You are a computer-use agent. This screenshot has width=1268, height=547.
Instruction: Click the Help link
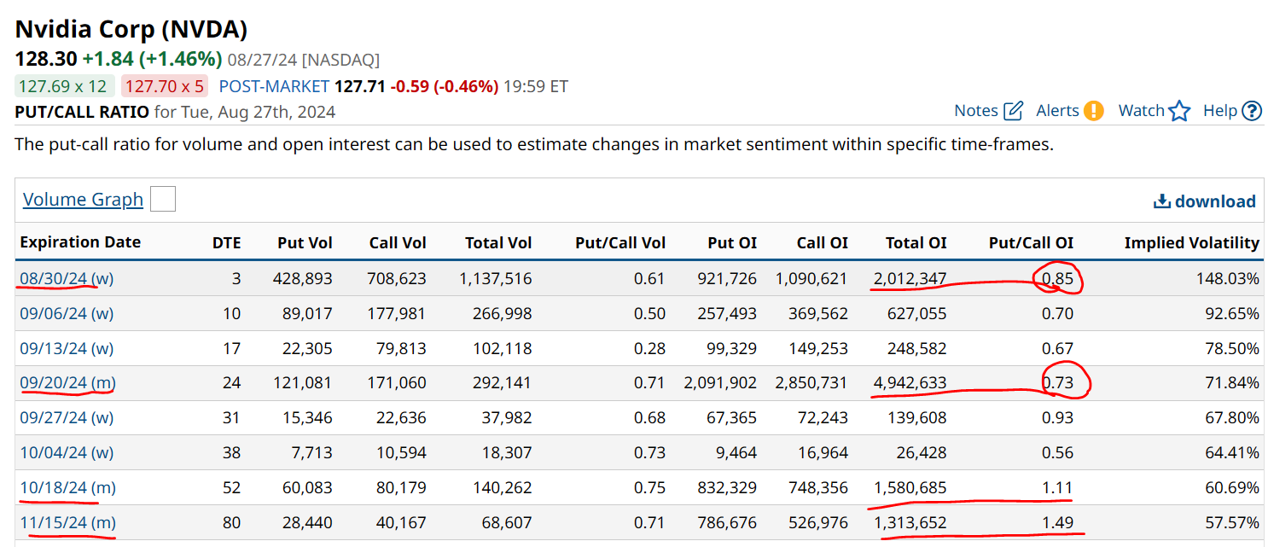pyautogui.click(x=1220, y=110)
